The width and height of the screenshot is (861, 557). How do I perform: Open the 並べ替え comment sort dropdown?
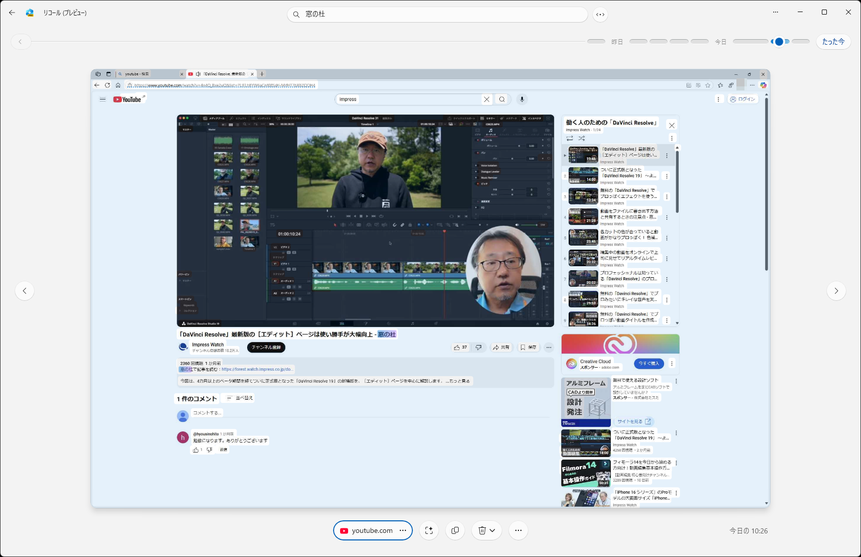[x=238, y=397]
